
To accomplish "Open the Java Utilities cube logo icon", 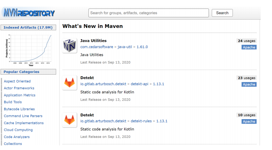I will point(69,46).
